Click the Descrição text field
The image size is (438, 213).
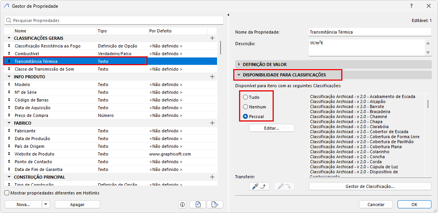(367, 48)
